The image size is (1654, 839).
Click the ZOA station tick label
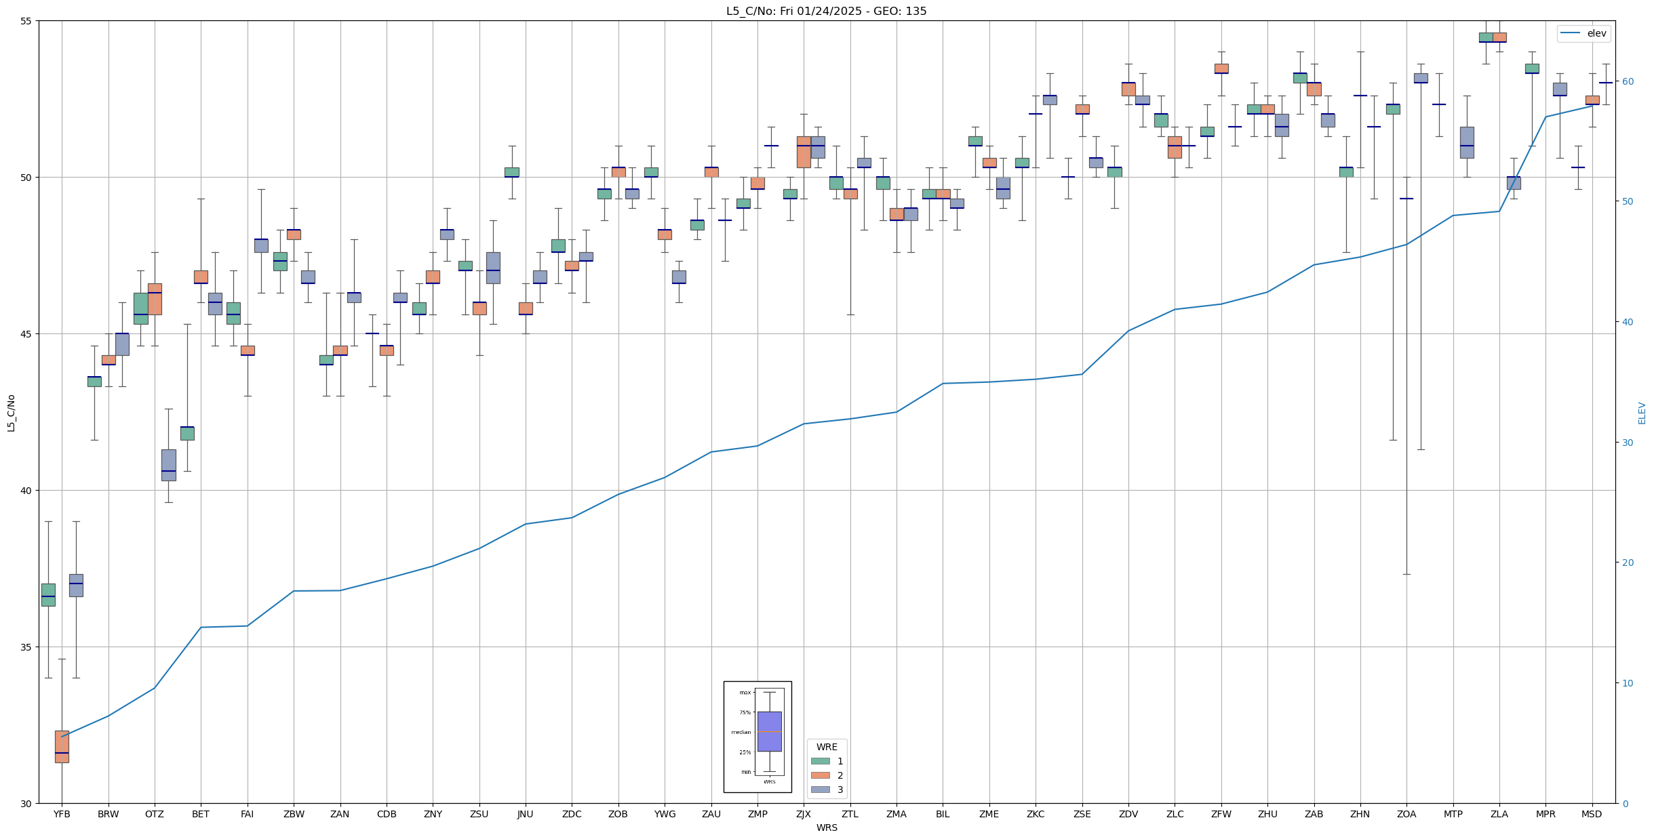1406,814
